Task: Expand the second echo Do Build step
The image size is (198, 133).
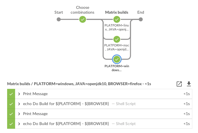Action: click(19, 124)
